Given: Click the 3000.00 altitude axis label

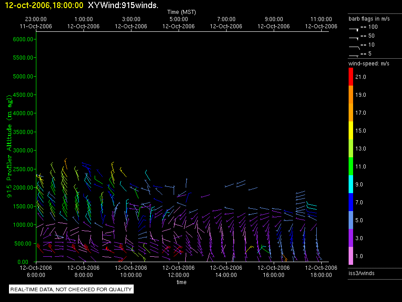Looking at the screenshot, I should (23, 151).
